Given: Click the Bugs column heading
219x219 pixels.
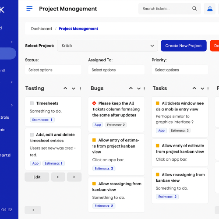Looking at the screenshot, I should coord(97,88).
